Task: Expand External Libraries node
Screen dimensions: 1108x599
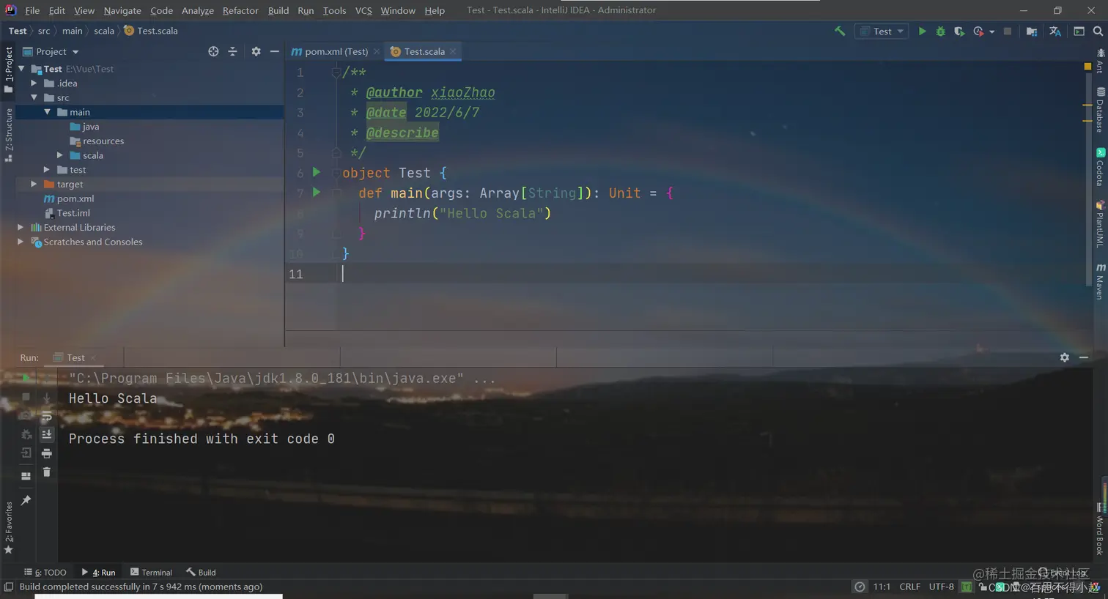Action: click(21, 227)
